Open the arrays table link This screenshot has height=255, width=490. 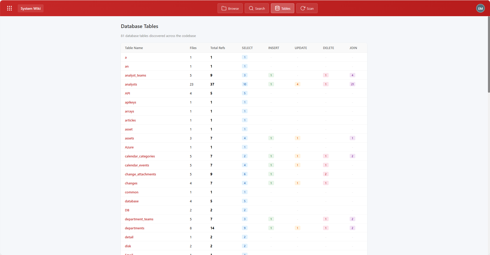point(129,111)
